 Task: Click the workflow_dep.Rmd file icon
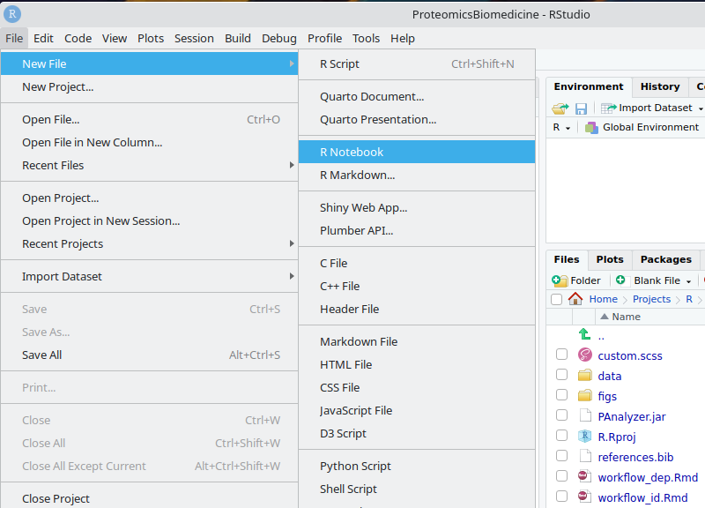[x=584, y=476]
